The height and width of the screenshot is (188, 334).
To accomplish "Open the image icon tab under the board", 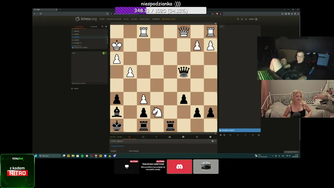I will (x=170, y=137).
